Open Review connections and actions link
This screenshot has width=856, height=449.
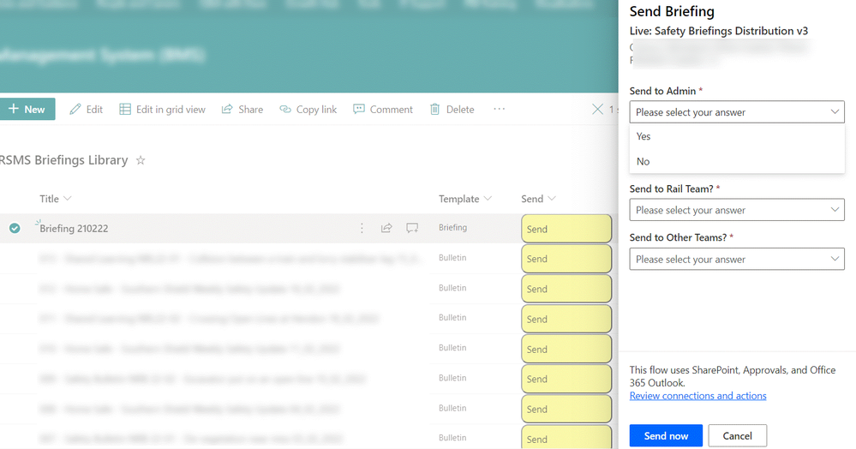pos(697,396)
